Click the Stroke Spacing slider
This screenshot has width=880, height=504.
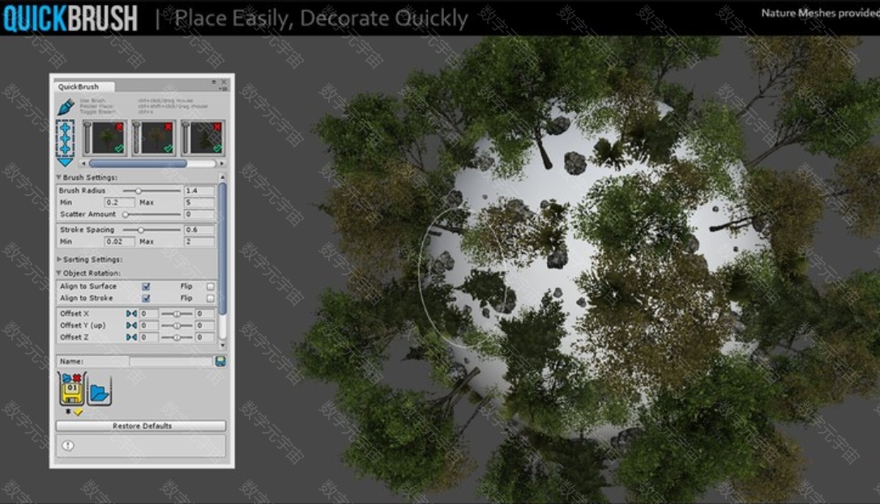click(x=152, y=230)
